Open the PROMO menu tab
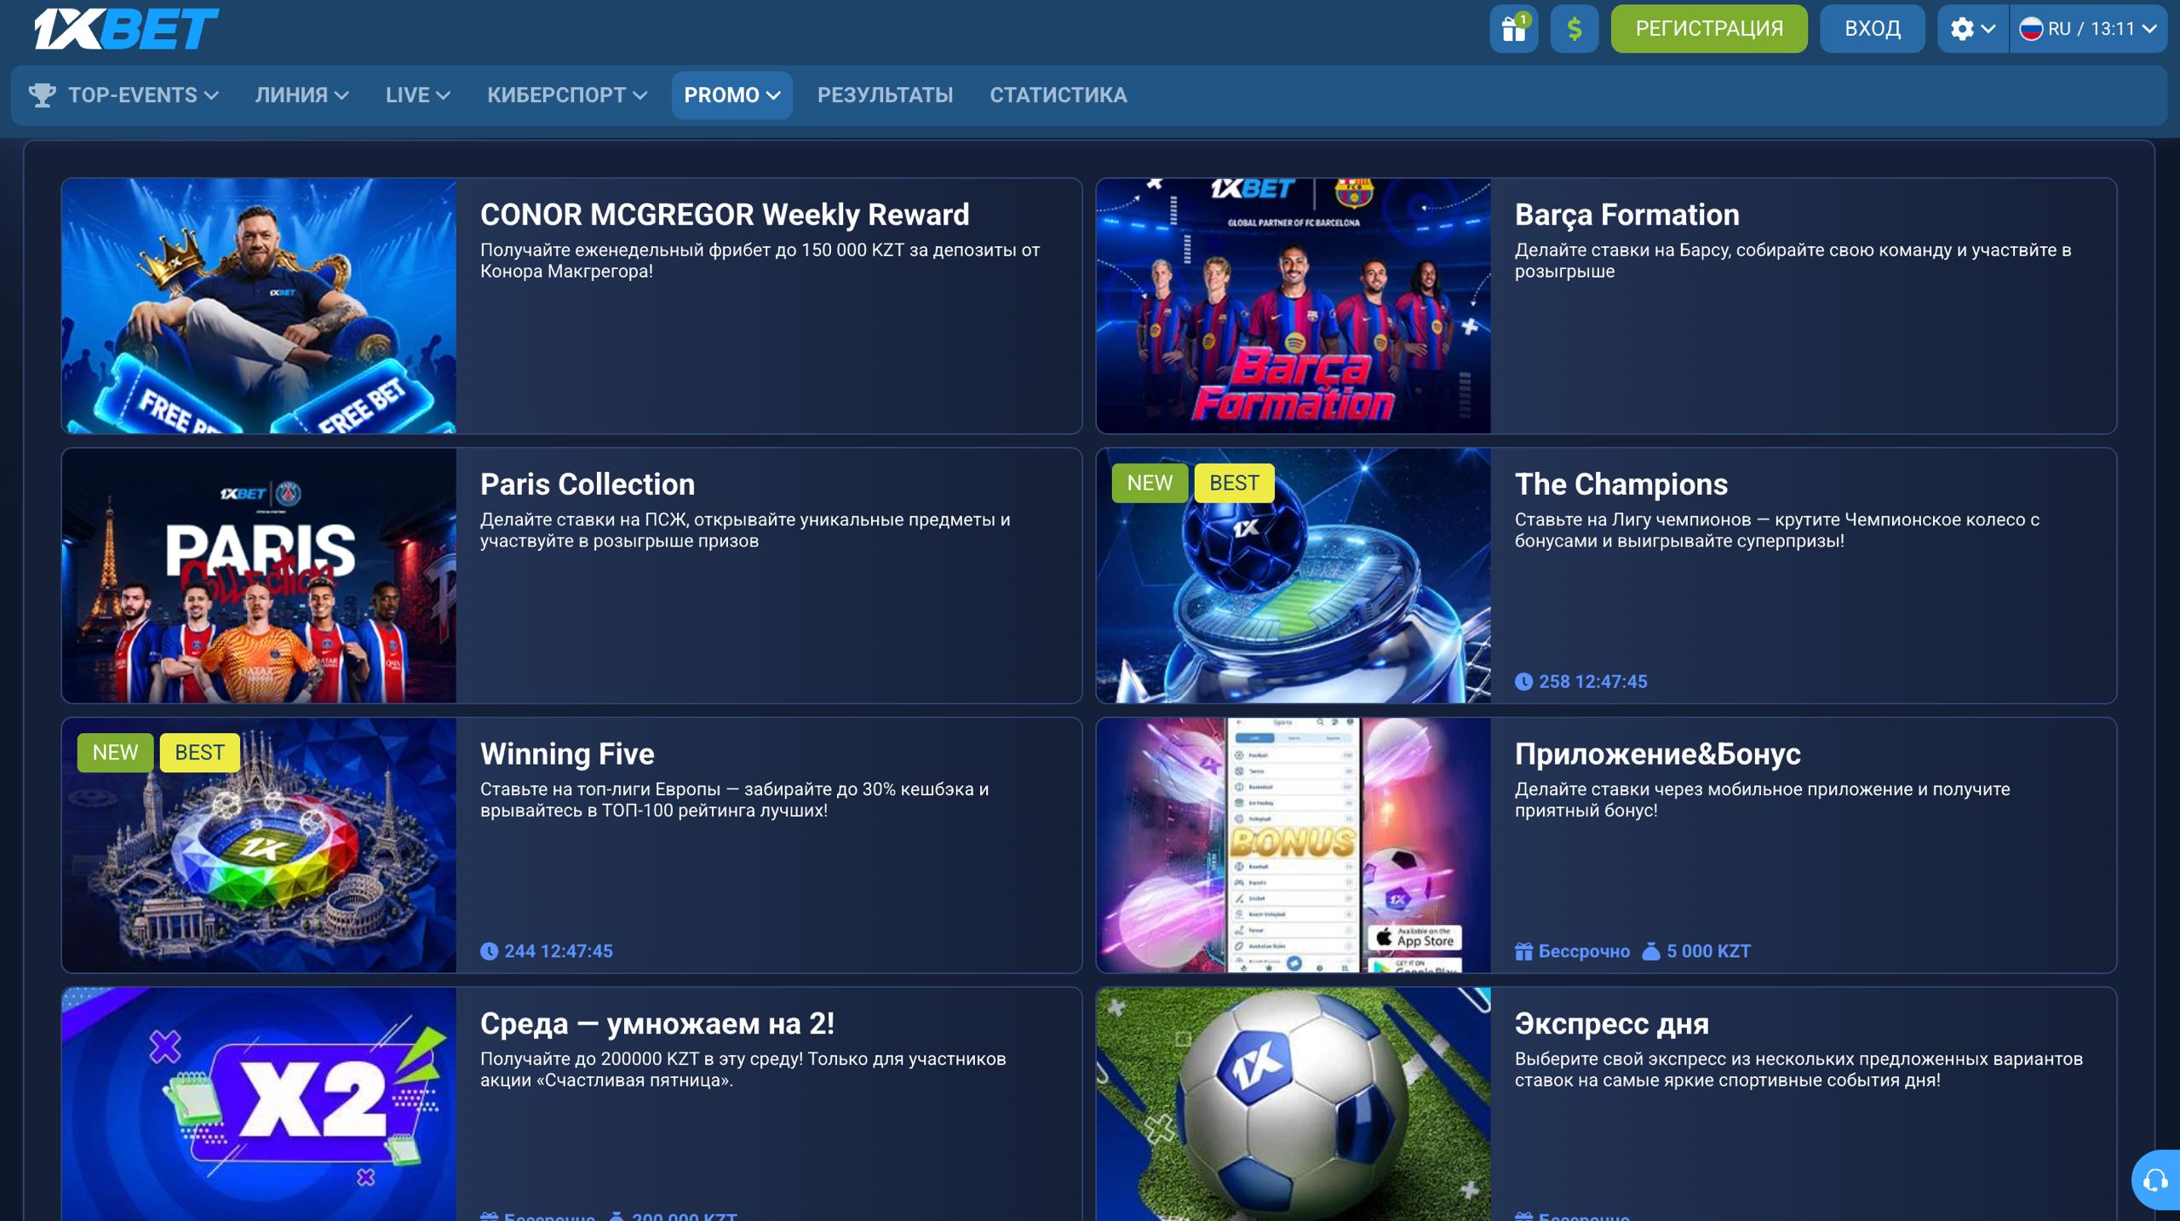The width and height of the screenshot is (2180, 1221). coord(732,95)
